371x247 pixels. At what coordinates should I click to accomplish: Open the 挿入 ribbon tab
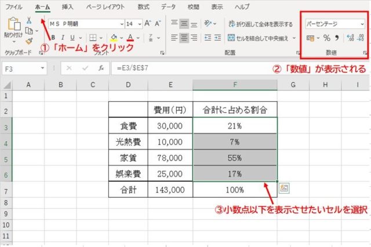click(68, 8)
